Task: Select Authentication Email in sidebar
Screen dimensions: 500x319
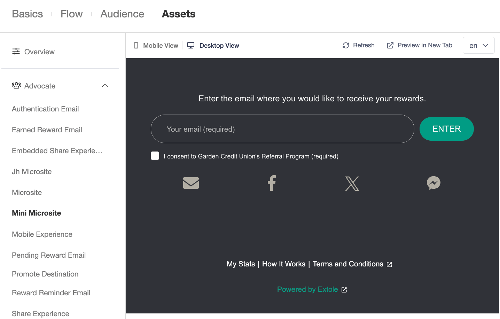Action: tap(45, 109)
